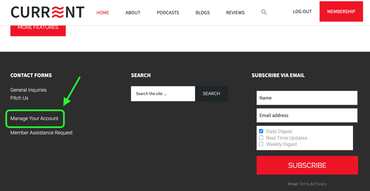
Task: Open the Pitch Us link
Action: (x=20, y=98)
